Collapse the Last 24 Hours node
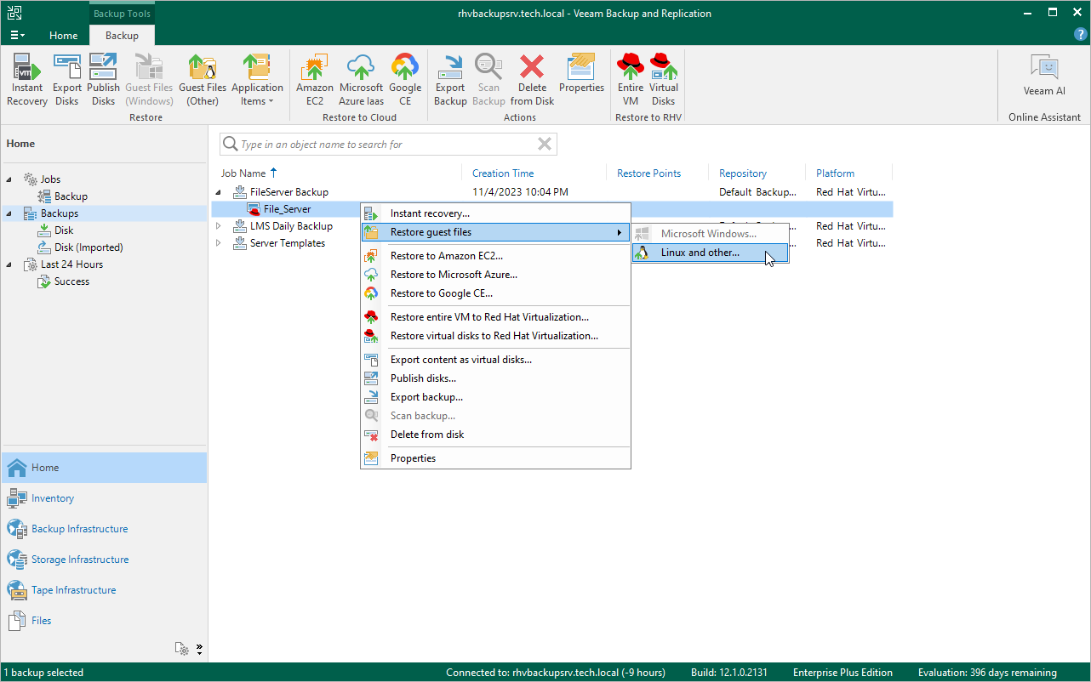This screenshot has height=682, width=1091. tap(10, 264)
